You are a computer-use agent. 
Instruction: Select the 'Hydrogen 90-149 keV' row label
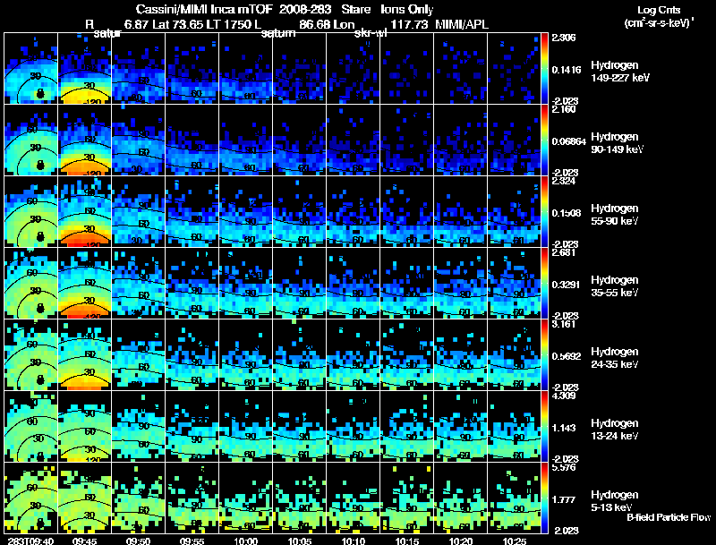pos(617,143)
